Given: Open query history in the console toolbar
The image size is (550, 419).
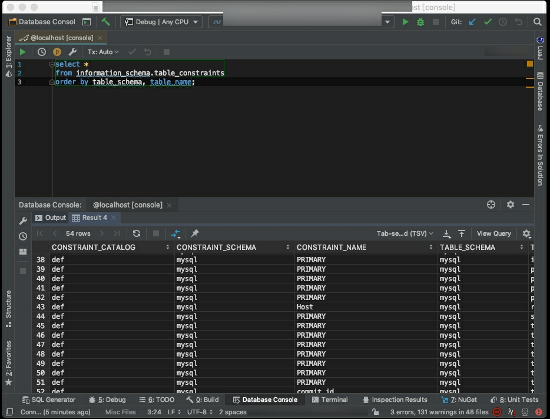Looking at the screenshot, I should pos(42,52).
